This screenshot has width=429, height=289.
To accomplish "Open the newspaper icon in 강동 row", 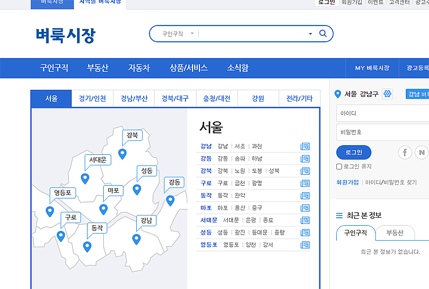I will pyautogui.click(x=305, y=158).
